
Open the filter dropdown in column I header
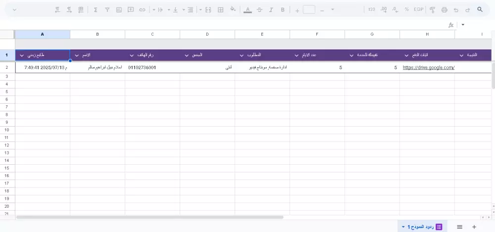click(461, 55)
